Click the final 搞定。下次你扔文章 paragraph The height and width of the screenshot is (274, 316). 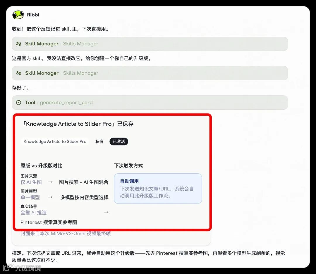click(149, 256)
